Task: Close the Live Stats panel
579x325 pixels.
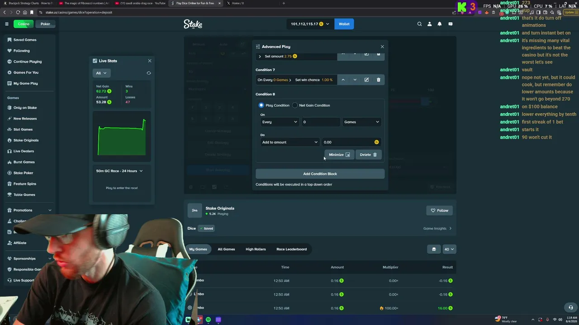Action: [150, 60]
